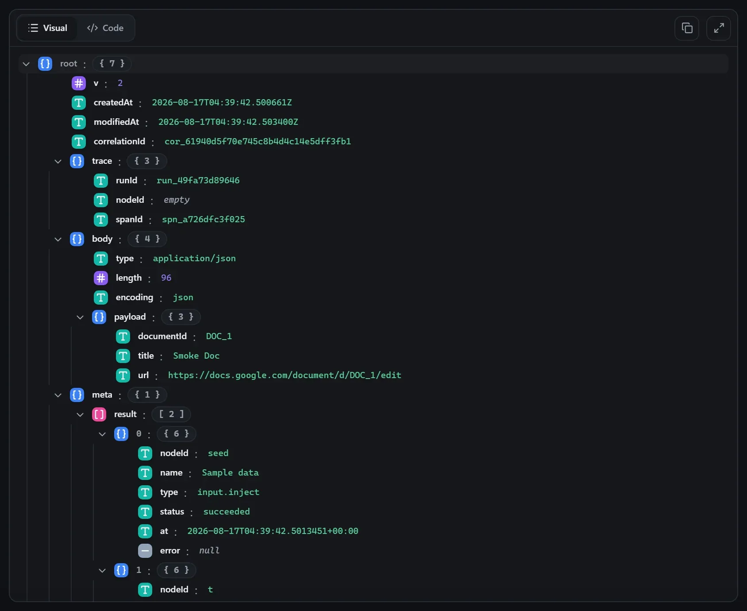This screenshot has width=747, height=611.
Task: Collapse the payload object chevron
Action: tap(80, 317)
